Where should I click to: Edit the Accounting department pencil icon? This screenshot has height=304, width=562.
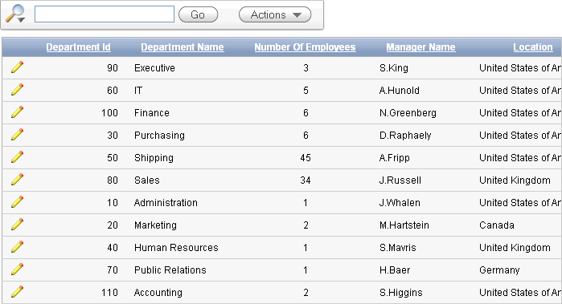tap(17, 292)
